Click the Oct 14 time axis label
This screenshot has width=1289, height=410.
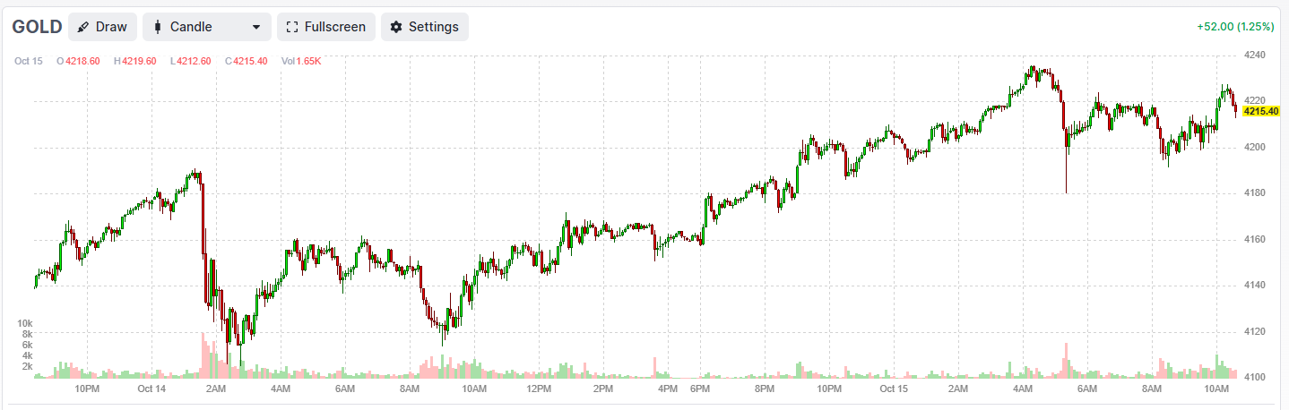pos(152,389)
